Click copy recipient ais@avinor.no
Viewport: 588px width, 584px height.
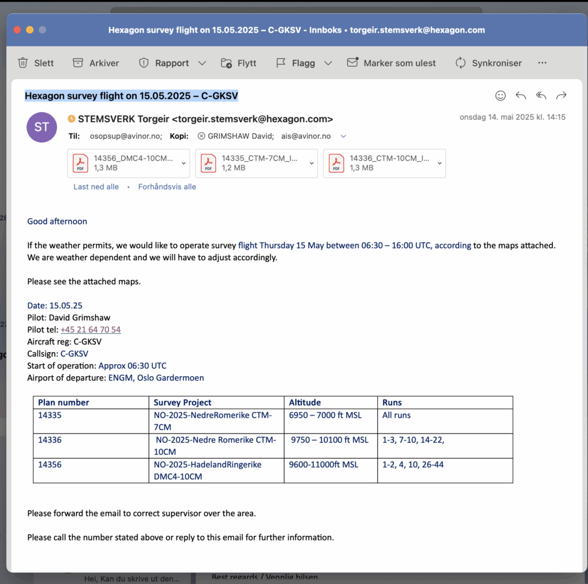[x=305, y=136]
